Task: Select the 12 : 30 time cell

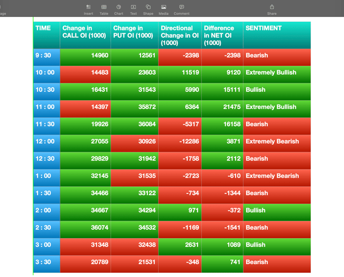Action: pyautogui.click(x=47, y=161)
